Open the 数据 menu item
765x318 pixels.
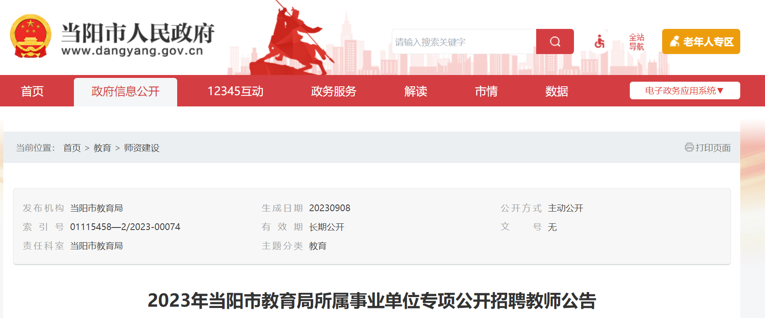click(557, 91)
